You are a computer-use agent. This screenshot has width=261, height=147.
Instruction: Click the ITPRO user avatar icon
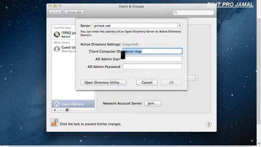pyautogui.click(x=57, y=34)
